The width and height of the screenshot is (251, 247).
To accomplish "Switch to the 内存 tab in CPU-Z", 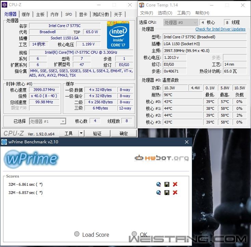I will coord(55,14).
